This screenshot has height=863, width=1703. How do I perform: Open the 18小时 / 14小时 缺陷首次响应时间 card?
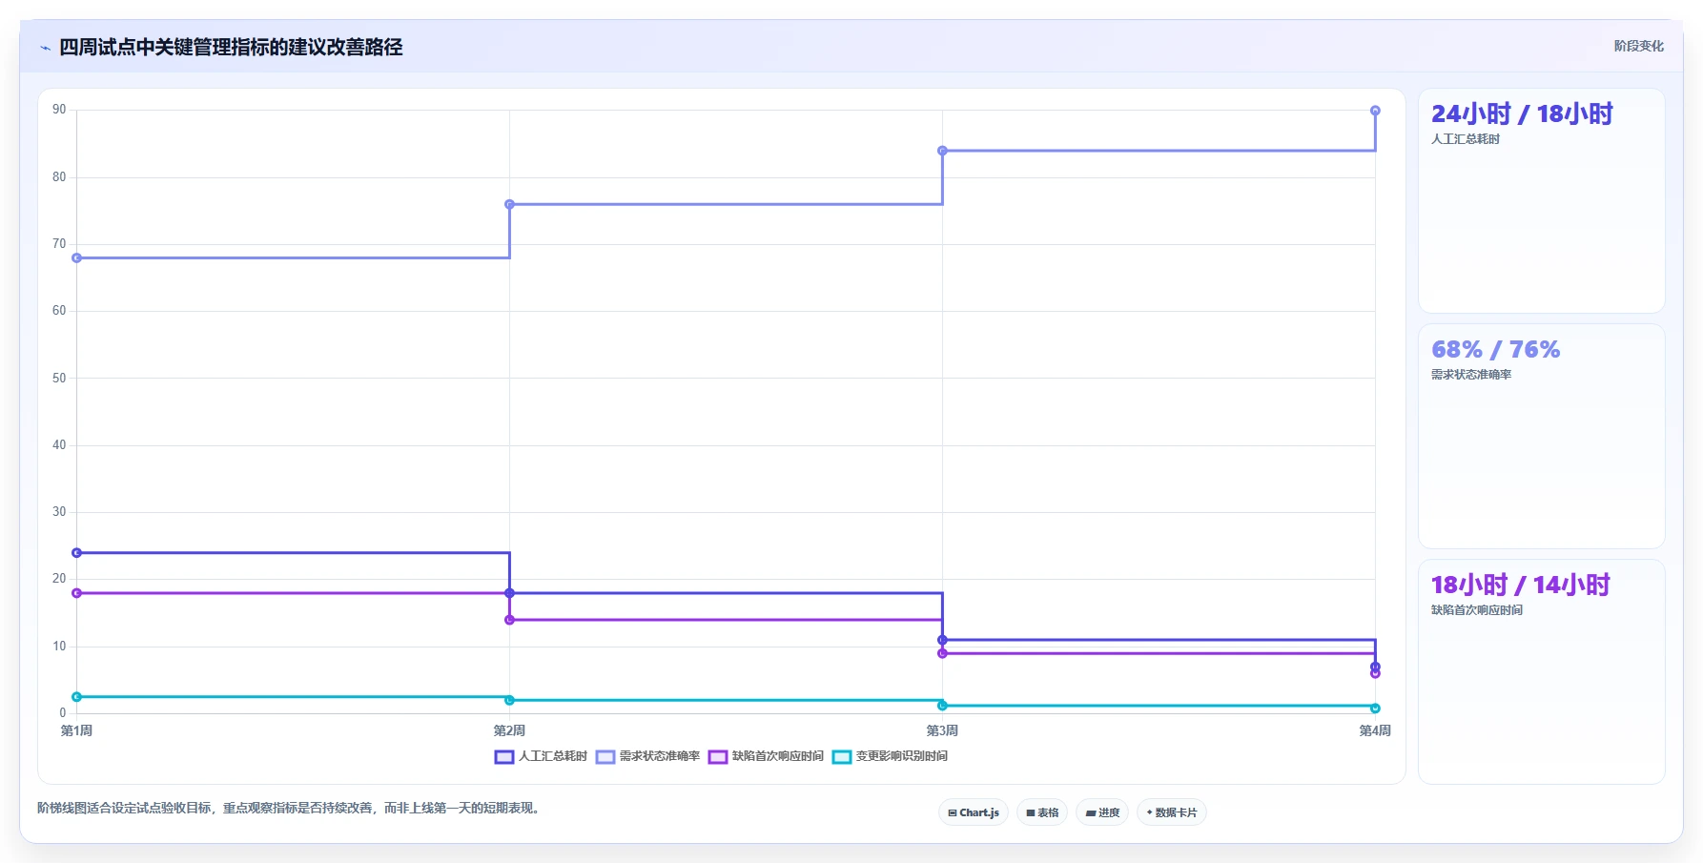1541,671
